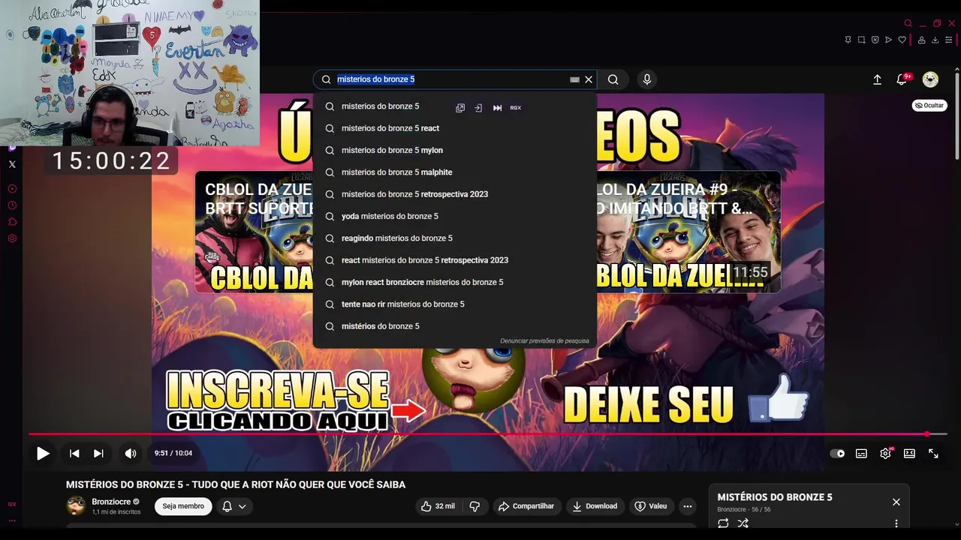Click the browser send/flow arrow icon
This screenshot has height=540, width=961.
[888, 40]
